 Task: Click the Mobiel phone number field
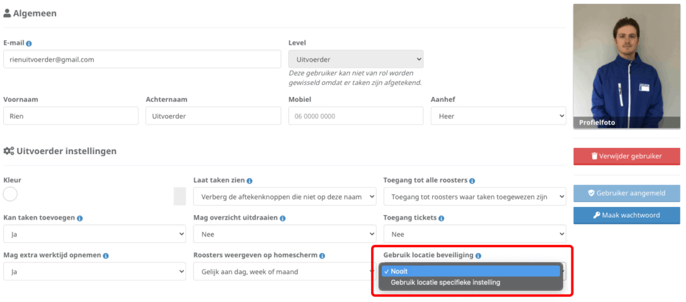(x=355, y=116)
